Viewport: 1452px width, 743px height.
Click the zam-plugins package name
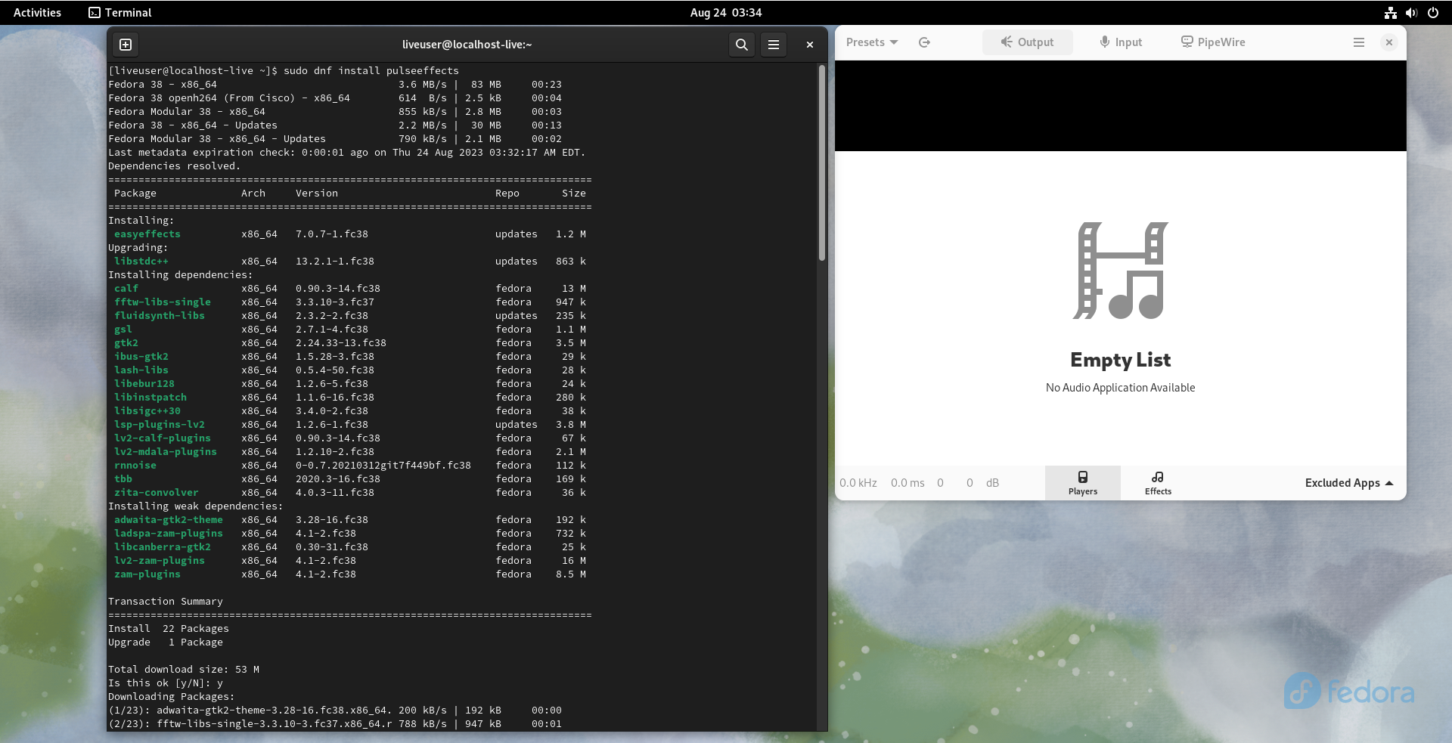(147, 574)
